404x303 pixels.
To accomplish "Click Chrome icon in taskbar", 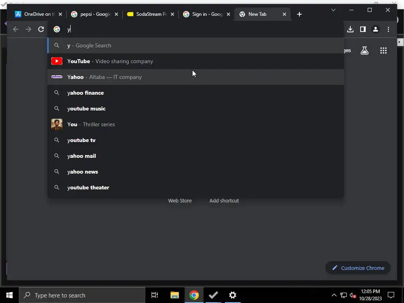I will tap(194, 295).
